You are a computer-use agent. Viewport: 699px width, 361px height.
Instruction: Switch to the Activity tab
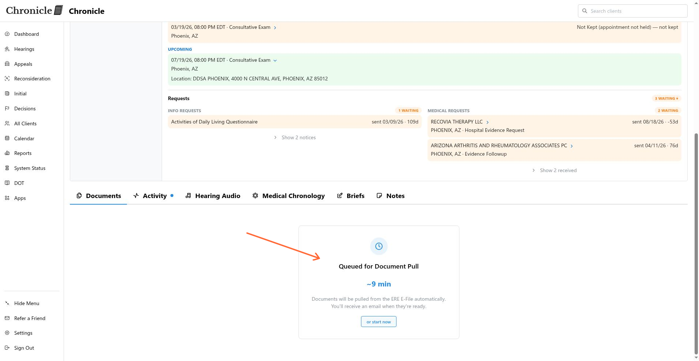(x=153, y=196)
